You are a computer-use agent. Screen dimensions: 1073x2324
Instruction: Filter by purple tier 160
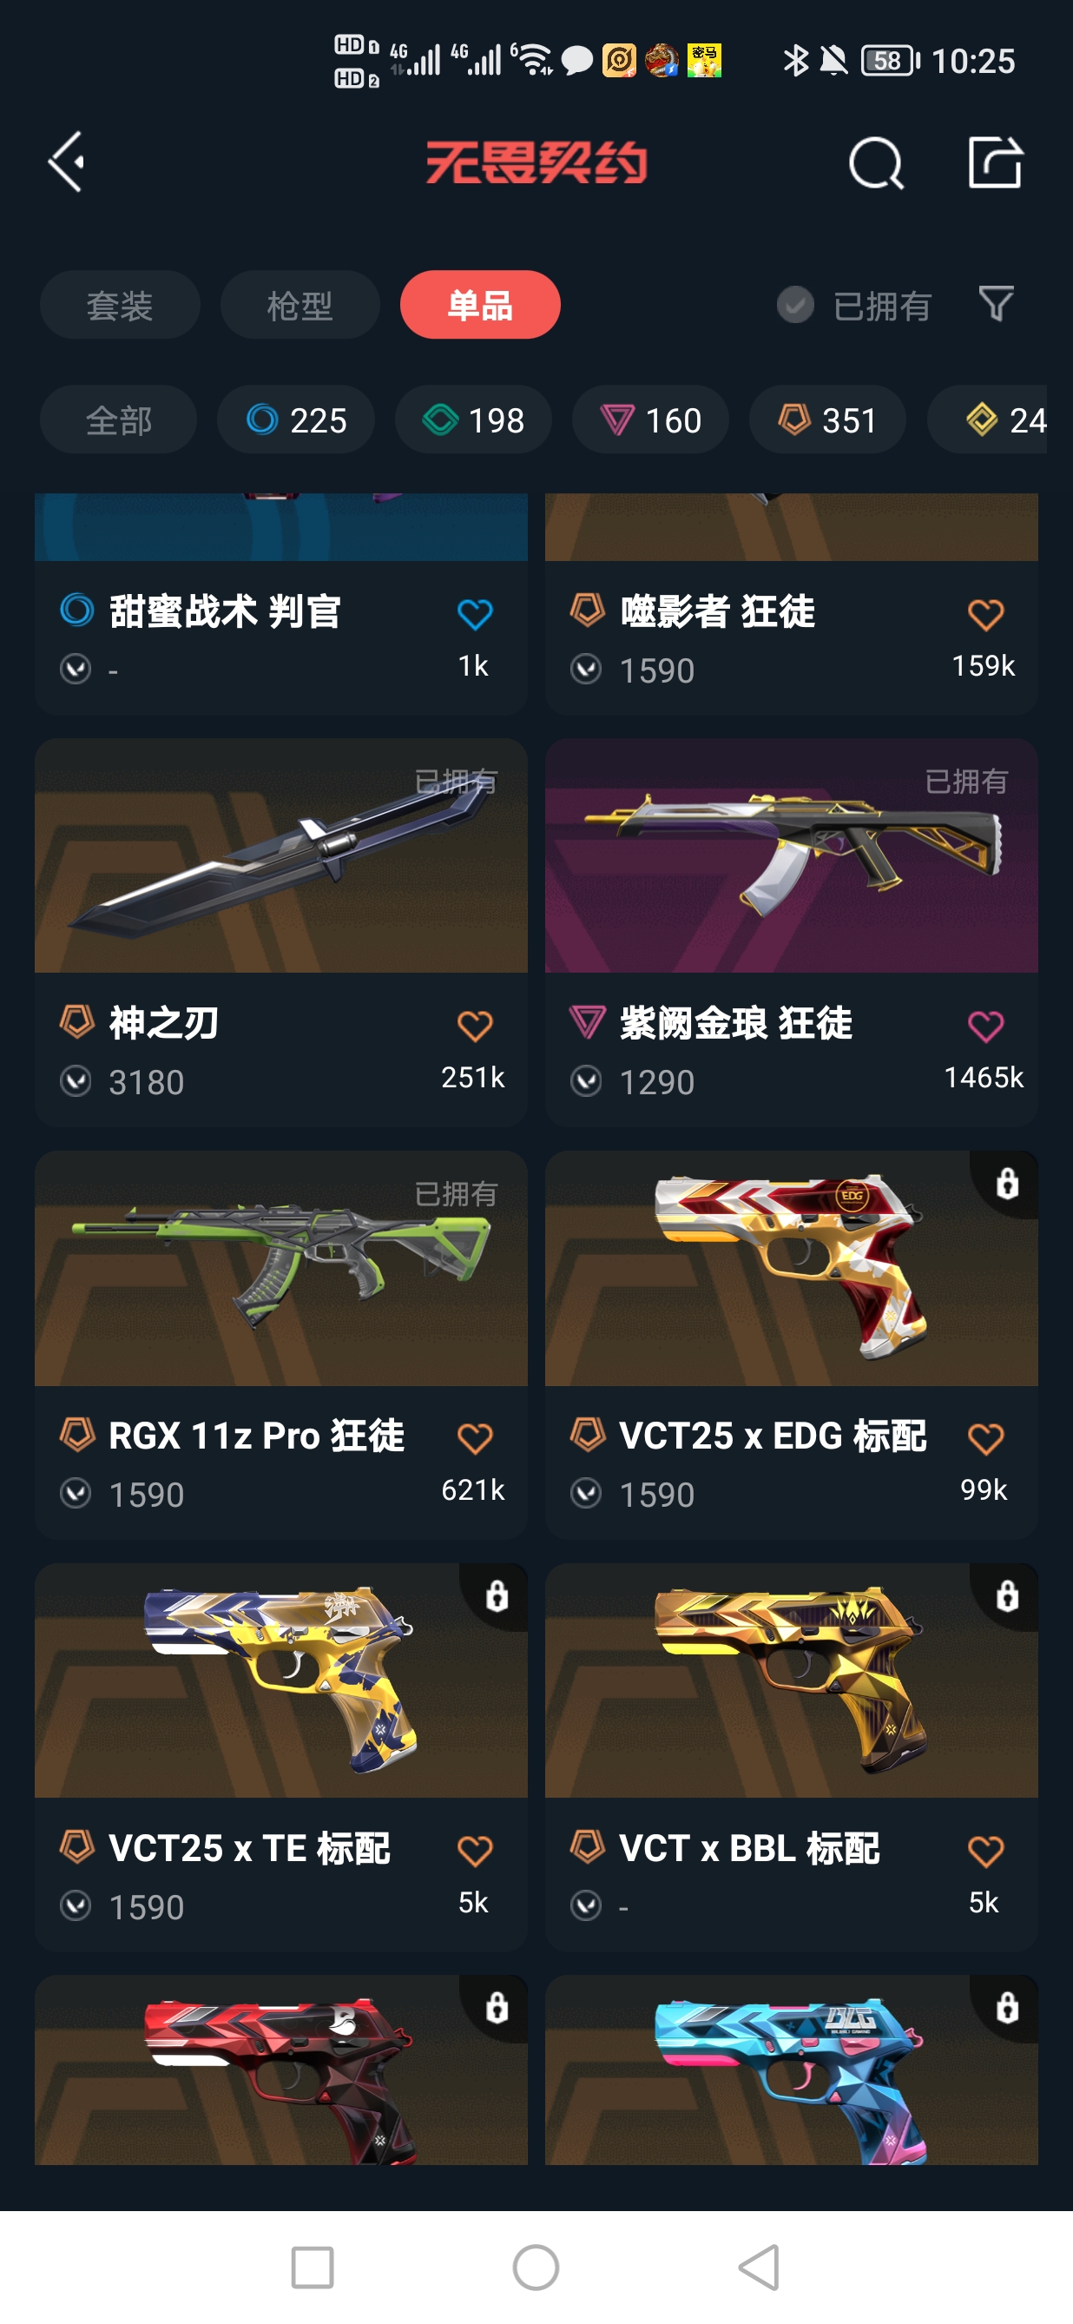click(x=651, y=419)
